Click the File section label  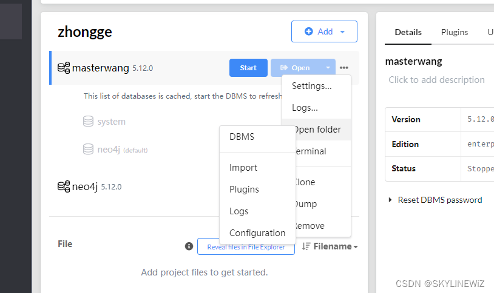65,244
